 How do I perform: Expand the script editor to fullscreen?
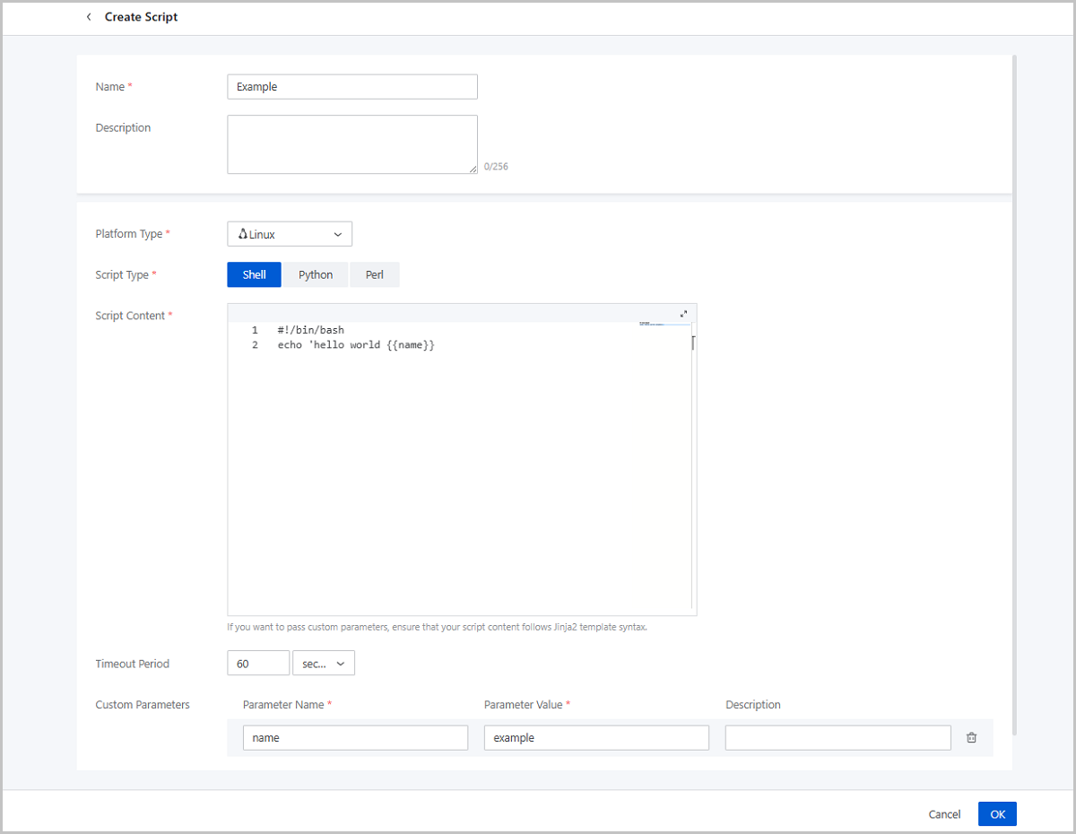tap(683, 314)
